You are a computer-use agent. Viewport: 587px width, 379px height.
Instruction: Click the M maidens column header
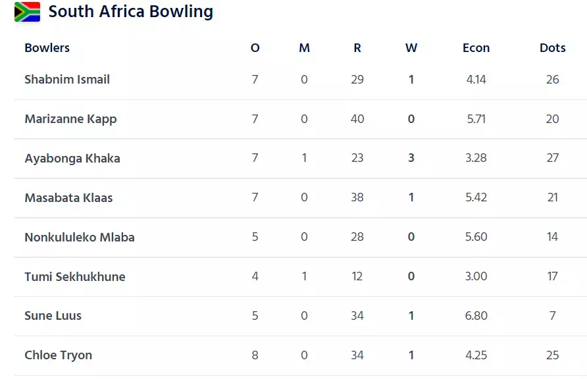pos(304,48)
